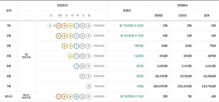Select the 당첨조건 column header

tap(62, 5)
